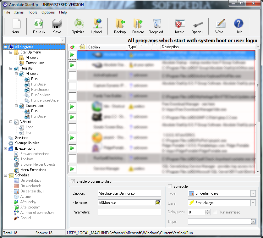Select After delay schedule item
Screen dimensions: 263x238
coord(28,202)
